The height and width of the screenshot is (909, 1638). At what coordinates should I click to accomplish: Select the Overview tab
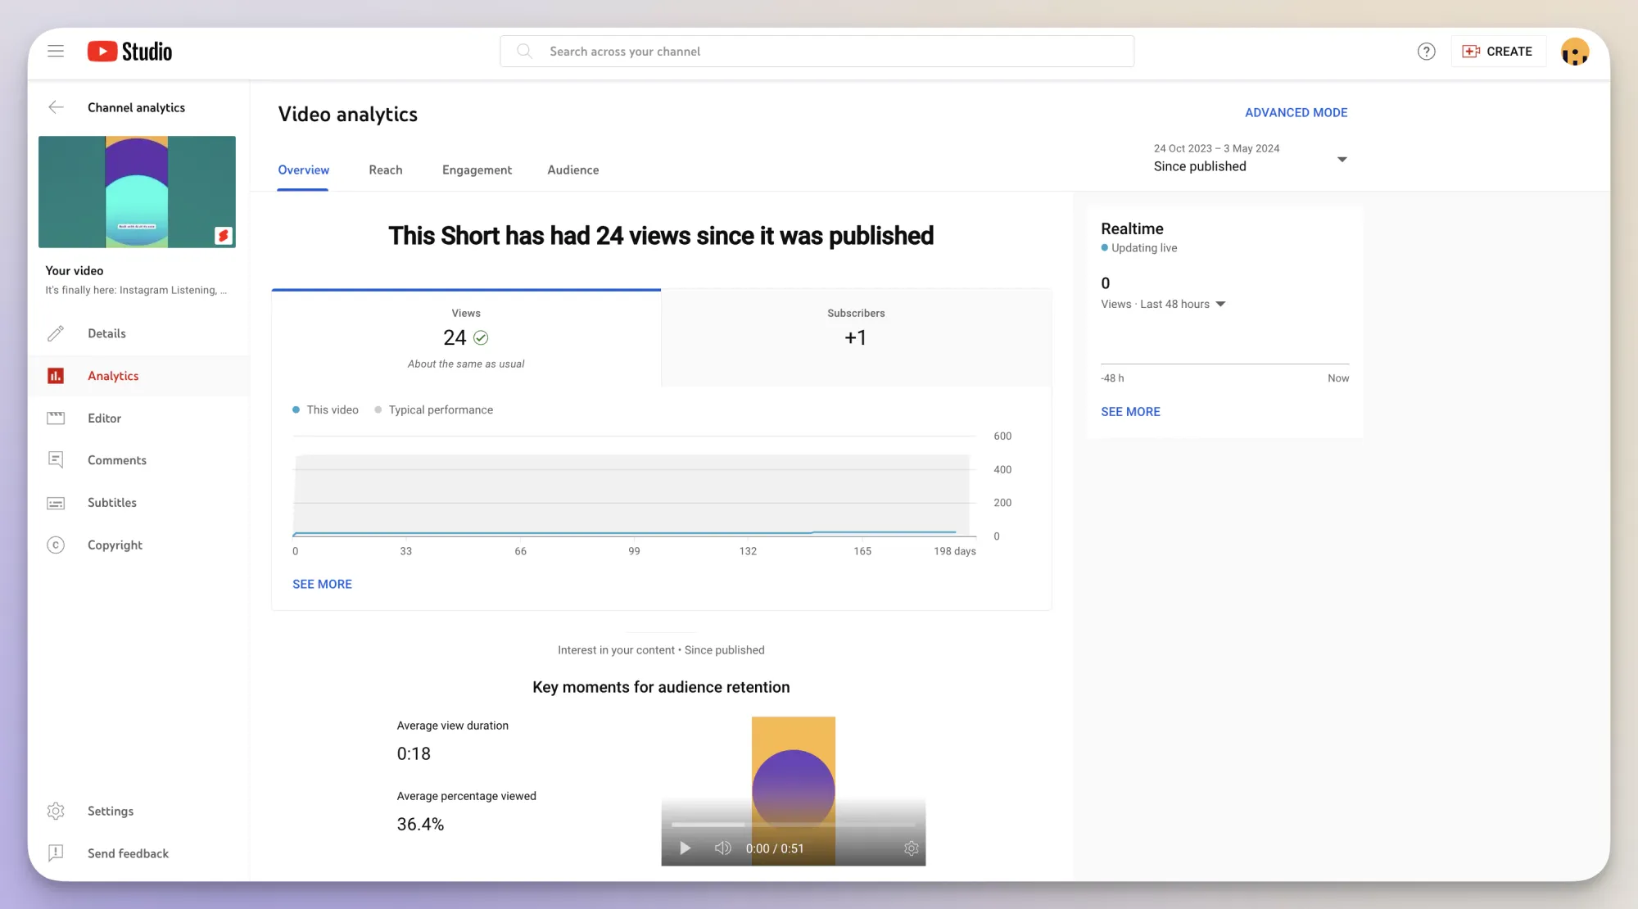302,170
